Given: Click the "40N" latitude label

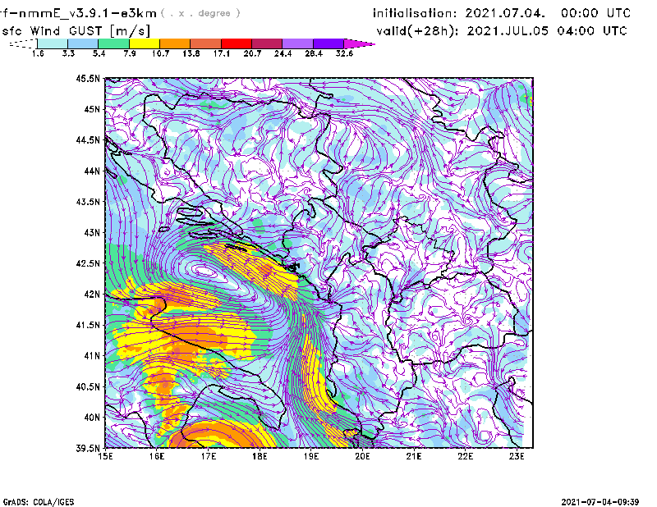Looking at the screenshot, I should pos(92,418).
